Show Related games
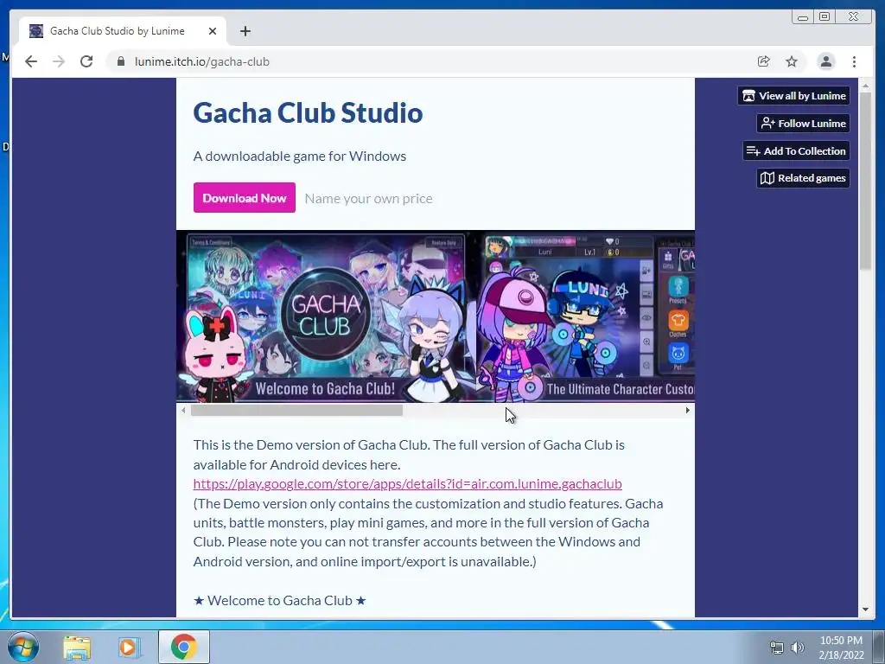The height and width of the screenshot is (664, 885). point(803,178)
